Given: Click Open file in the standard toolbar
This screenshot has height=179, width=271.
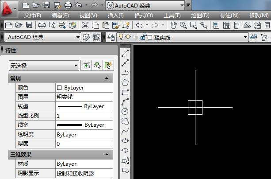Looking at the screenshot, I should tap(19, 25).
